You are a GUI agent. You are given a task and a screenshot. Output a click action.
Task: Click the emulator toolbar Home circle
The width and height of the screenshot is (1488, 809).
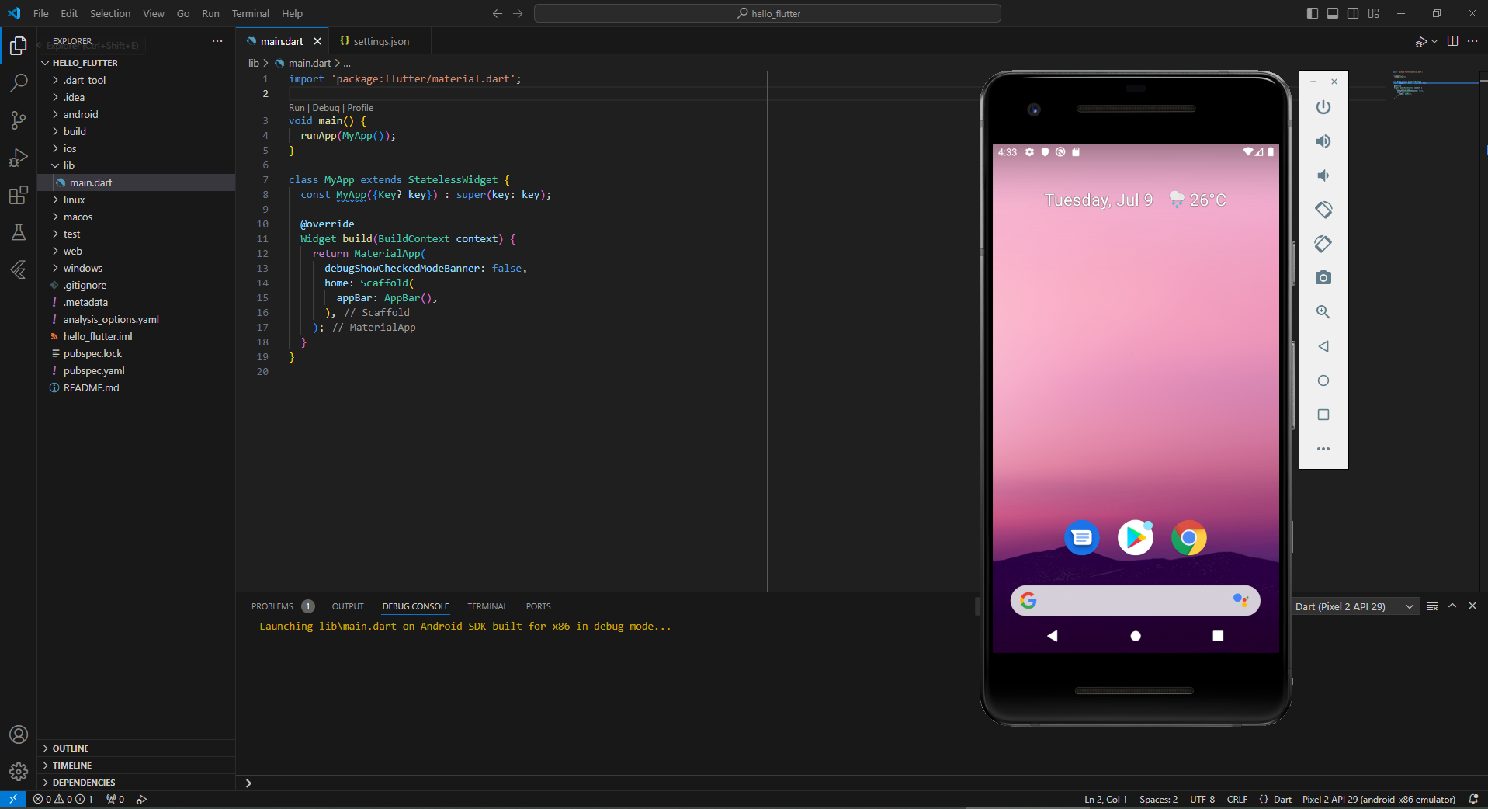click(x=1323, y=380)
